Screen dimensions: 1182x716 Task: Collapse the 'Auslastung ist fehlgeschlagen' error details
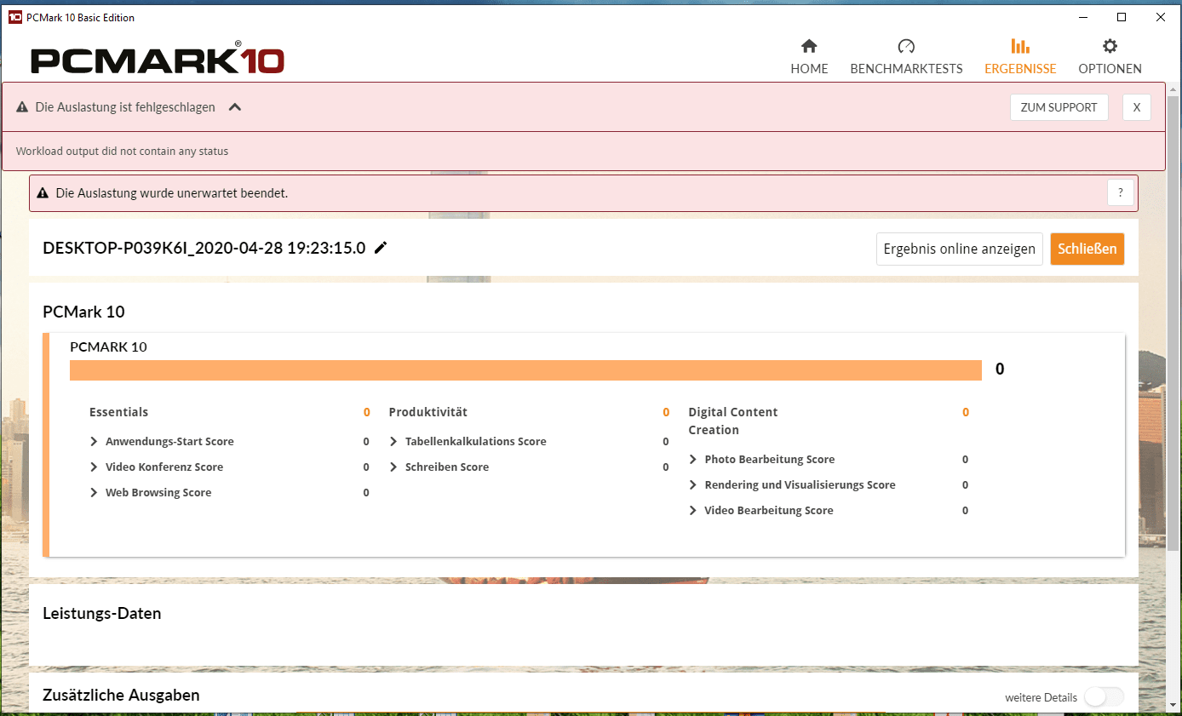[x=236, y=107]
